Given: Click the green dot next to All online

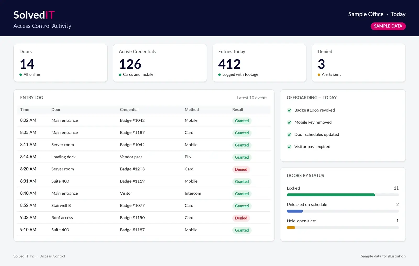Looking at the screenshot, I should click(x=21, y=75).
